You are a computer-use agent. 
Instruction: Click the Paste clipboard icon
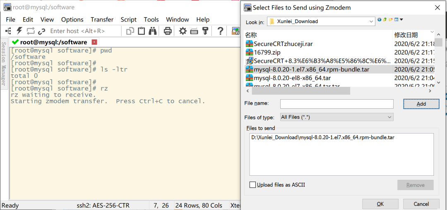click(x=142, y=31)
